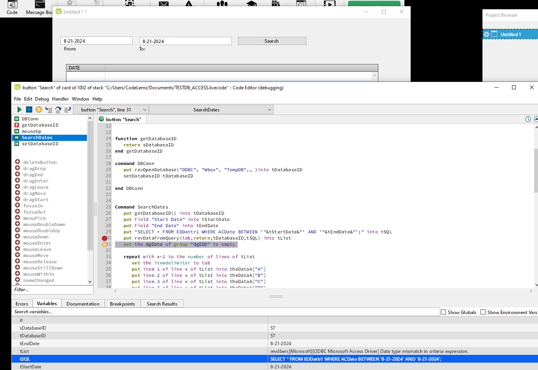Open the SearchDates handler dropdown
This screenshot has height=370, width=538.
tap(211, 110)
